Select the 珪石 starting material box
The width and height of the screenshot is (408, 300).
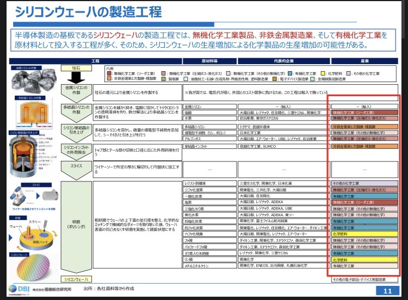(76, 68)
